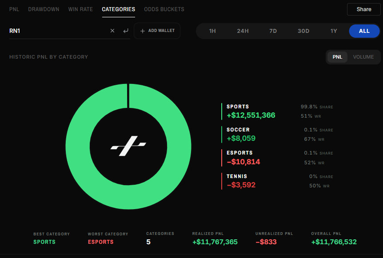The width and height of the screenshot is (383, 258).
Task: Choose the 1Y time range
Action: [x=334, y=31]
